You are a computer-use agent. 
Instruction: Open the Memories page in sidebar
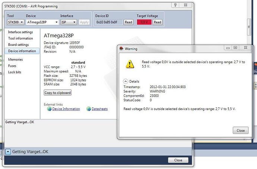(x=15, y=59)
